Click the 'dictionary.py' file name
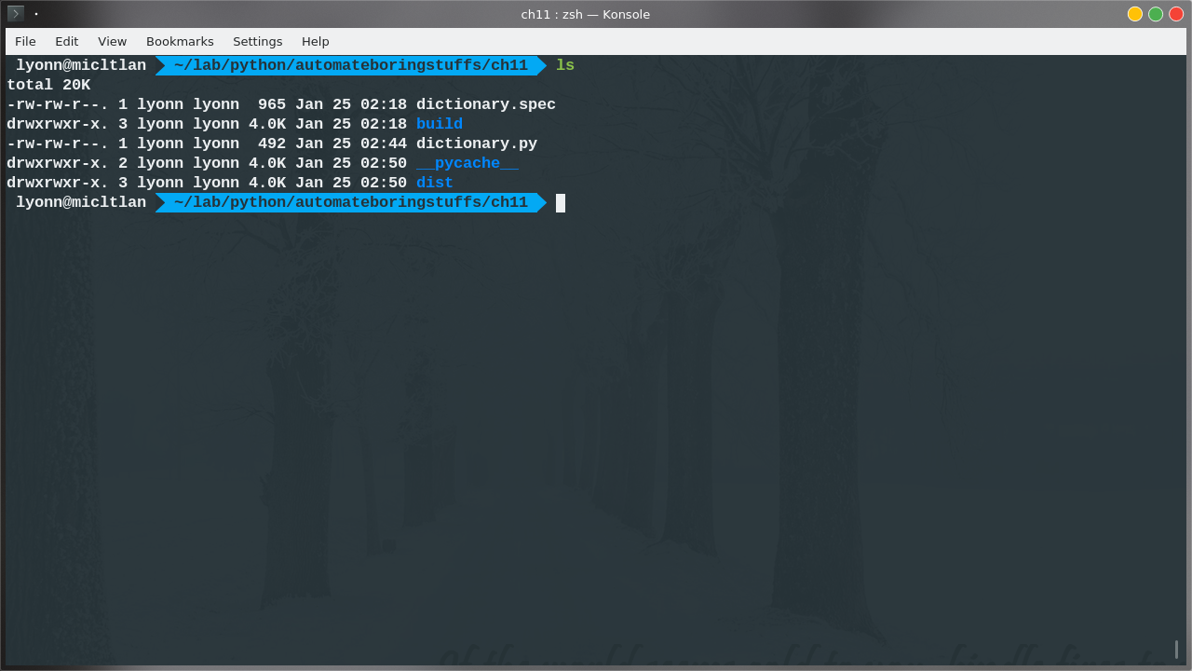 [477, 144]
